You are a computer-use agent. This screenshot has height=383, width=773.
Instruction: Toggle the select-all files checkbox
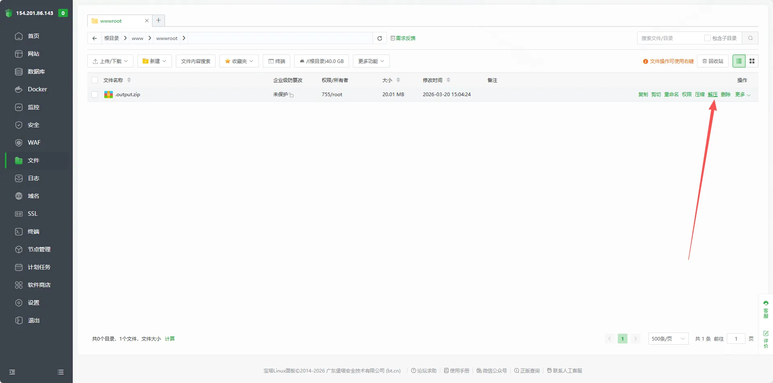(x=95, y=80)
